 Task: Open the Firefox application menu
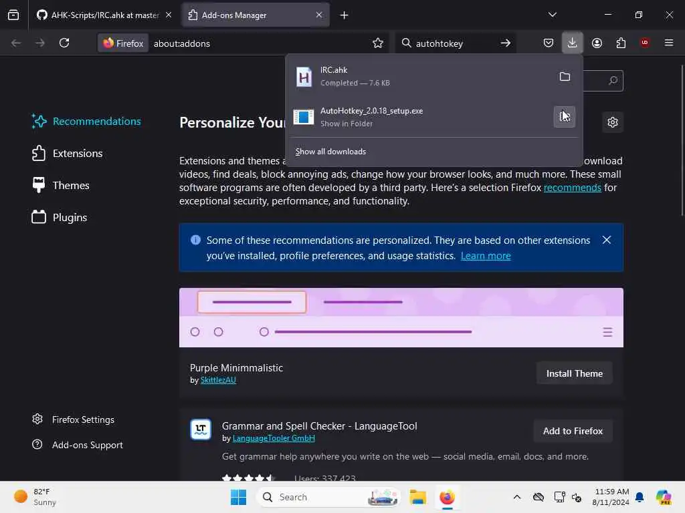(x=669, y=43)
